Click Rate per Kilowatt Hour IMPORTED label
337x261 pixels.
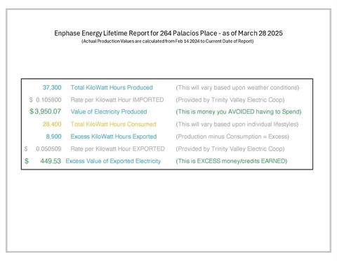(117, 100)
